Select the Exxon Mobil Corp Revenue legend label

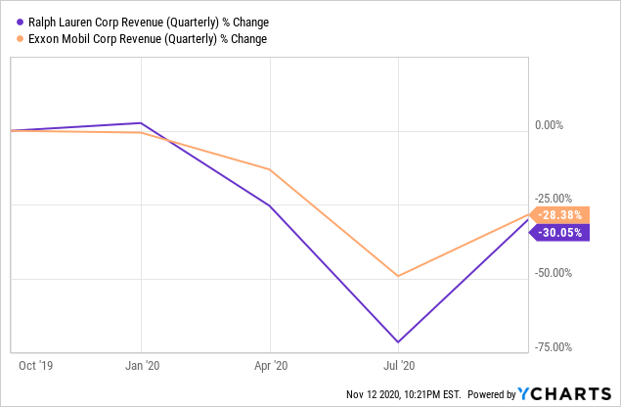pos(148,39)
